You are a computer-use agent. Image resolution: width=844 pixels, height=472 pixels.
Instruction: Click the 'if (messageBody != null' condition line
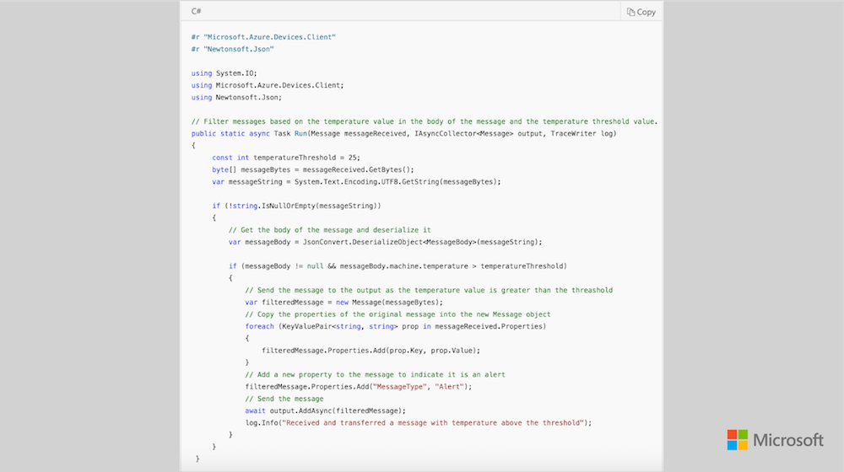pyautogui.click(x=398, y=266)
